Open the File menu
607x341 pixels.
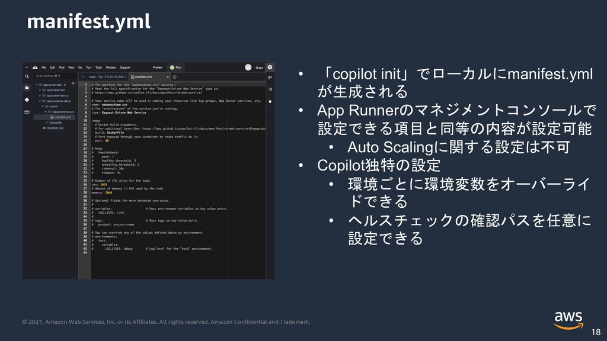click(x=44, y=67)
